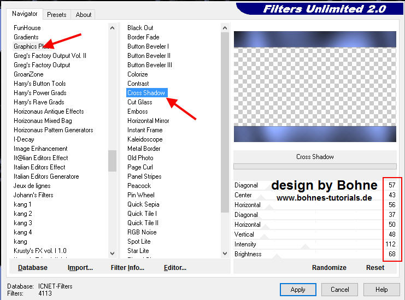
Task: Select the Navigator tab
Action: point(25,13)
